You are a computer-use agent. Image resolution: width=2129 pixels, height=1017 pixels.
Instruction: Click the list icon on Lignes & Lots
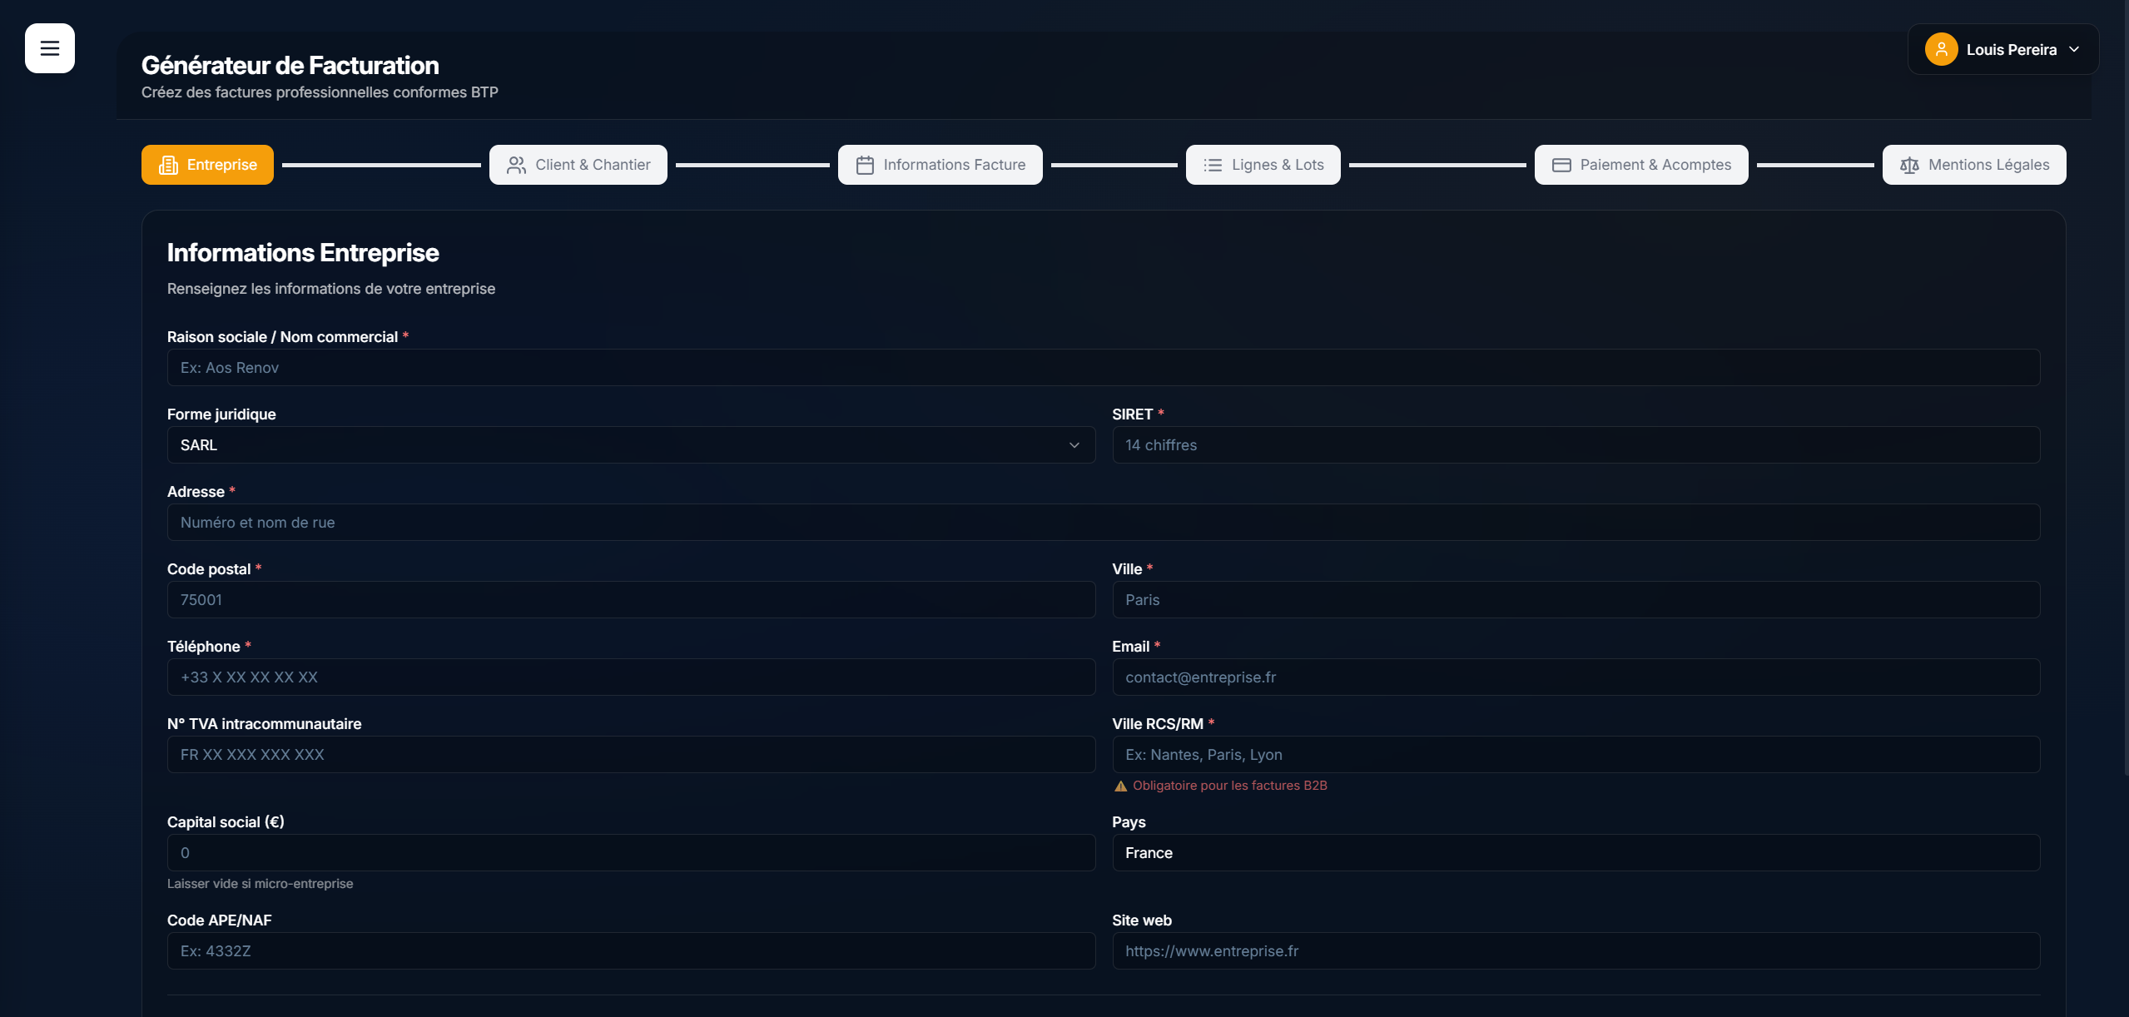click(x=1213, y=165)
